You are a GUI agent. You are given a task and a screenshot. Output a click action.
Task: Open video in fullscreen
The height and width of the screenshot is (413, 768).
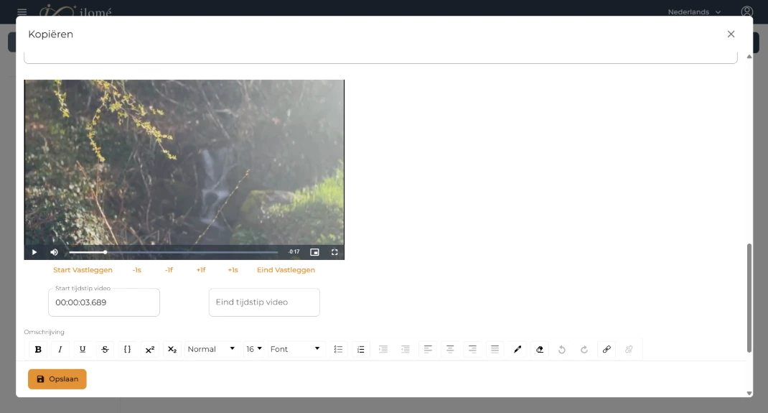pos(334,252)
